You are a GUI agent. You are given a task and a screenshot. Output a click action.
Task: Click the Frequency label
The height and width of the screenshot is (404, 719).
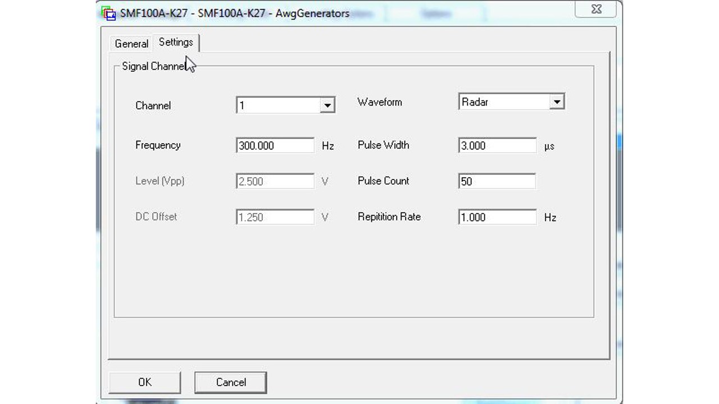click(158, 145)
